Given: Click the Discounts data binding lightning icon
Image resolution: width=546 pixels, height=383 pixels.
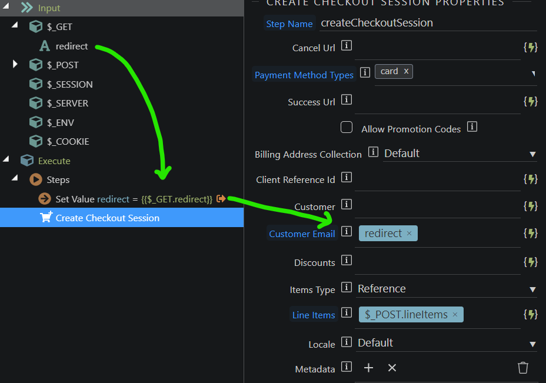Looking at the screenshot, I should tap(531, 262).
